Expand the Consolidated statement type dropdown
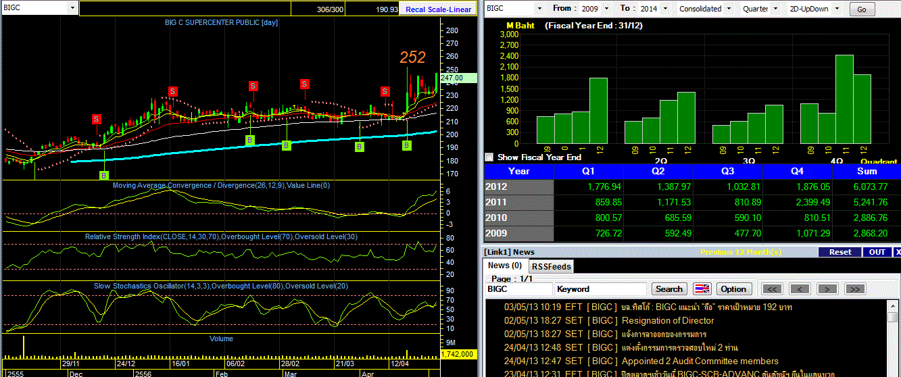 point(729,9)
